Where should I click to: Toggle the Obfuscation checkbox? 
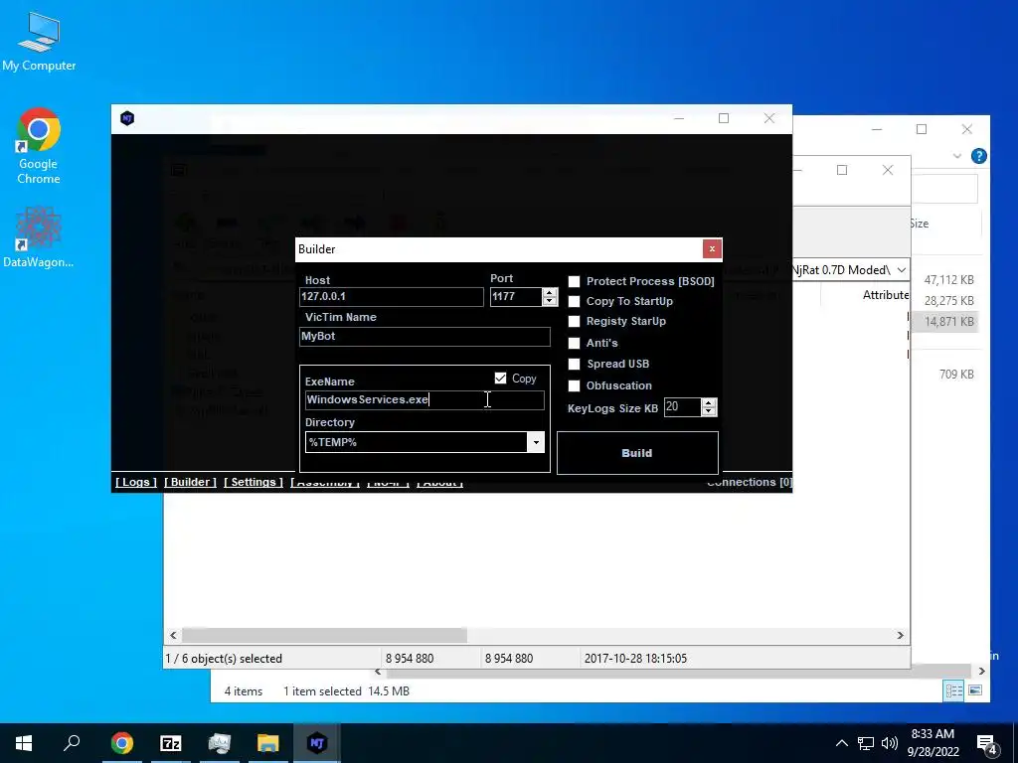tap(574, 386)
